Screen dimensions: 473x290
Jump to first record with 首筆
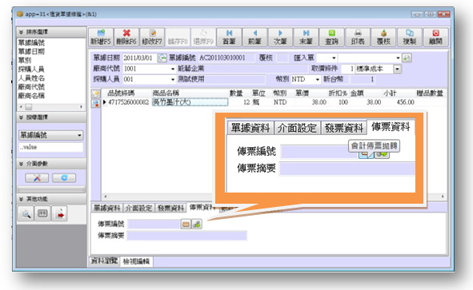[229, 38]
